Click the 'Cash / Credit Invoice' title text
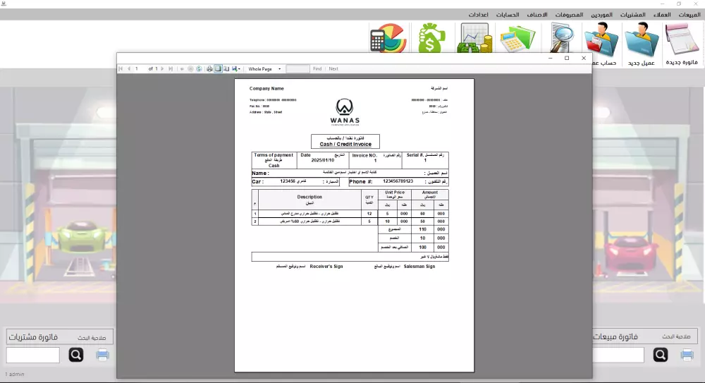This screenshot has height=383, width=705. click(345, 145)
